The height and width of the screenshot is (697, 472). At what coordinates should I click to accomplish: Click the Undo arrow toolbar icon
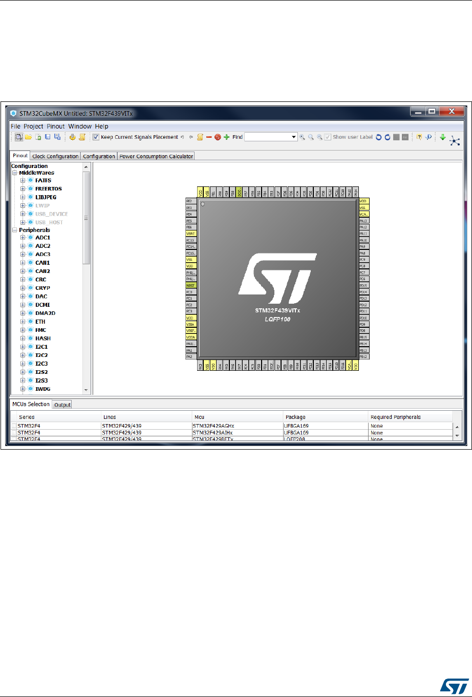tap(182, 137)
